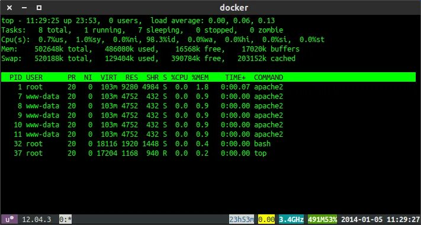Screen dimensions: 421x225
Task: Minimize the docker terminal window
Action: [x=24, y=8]
